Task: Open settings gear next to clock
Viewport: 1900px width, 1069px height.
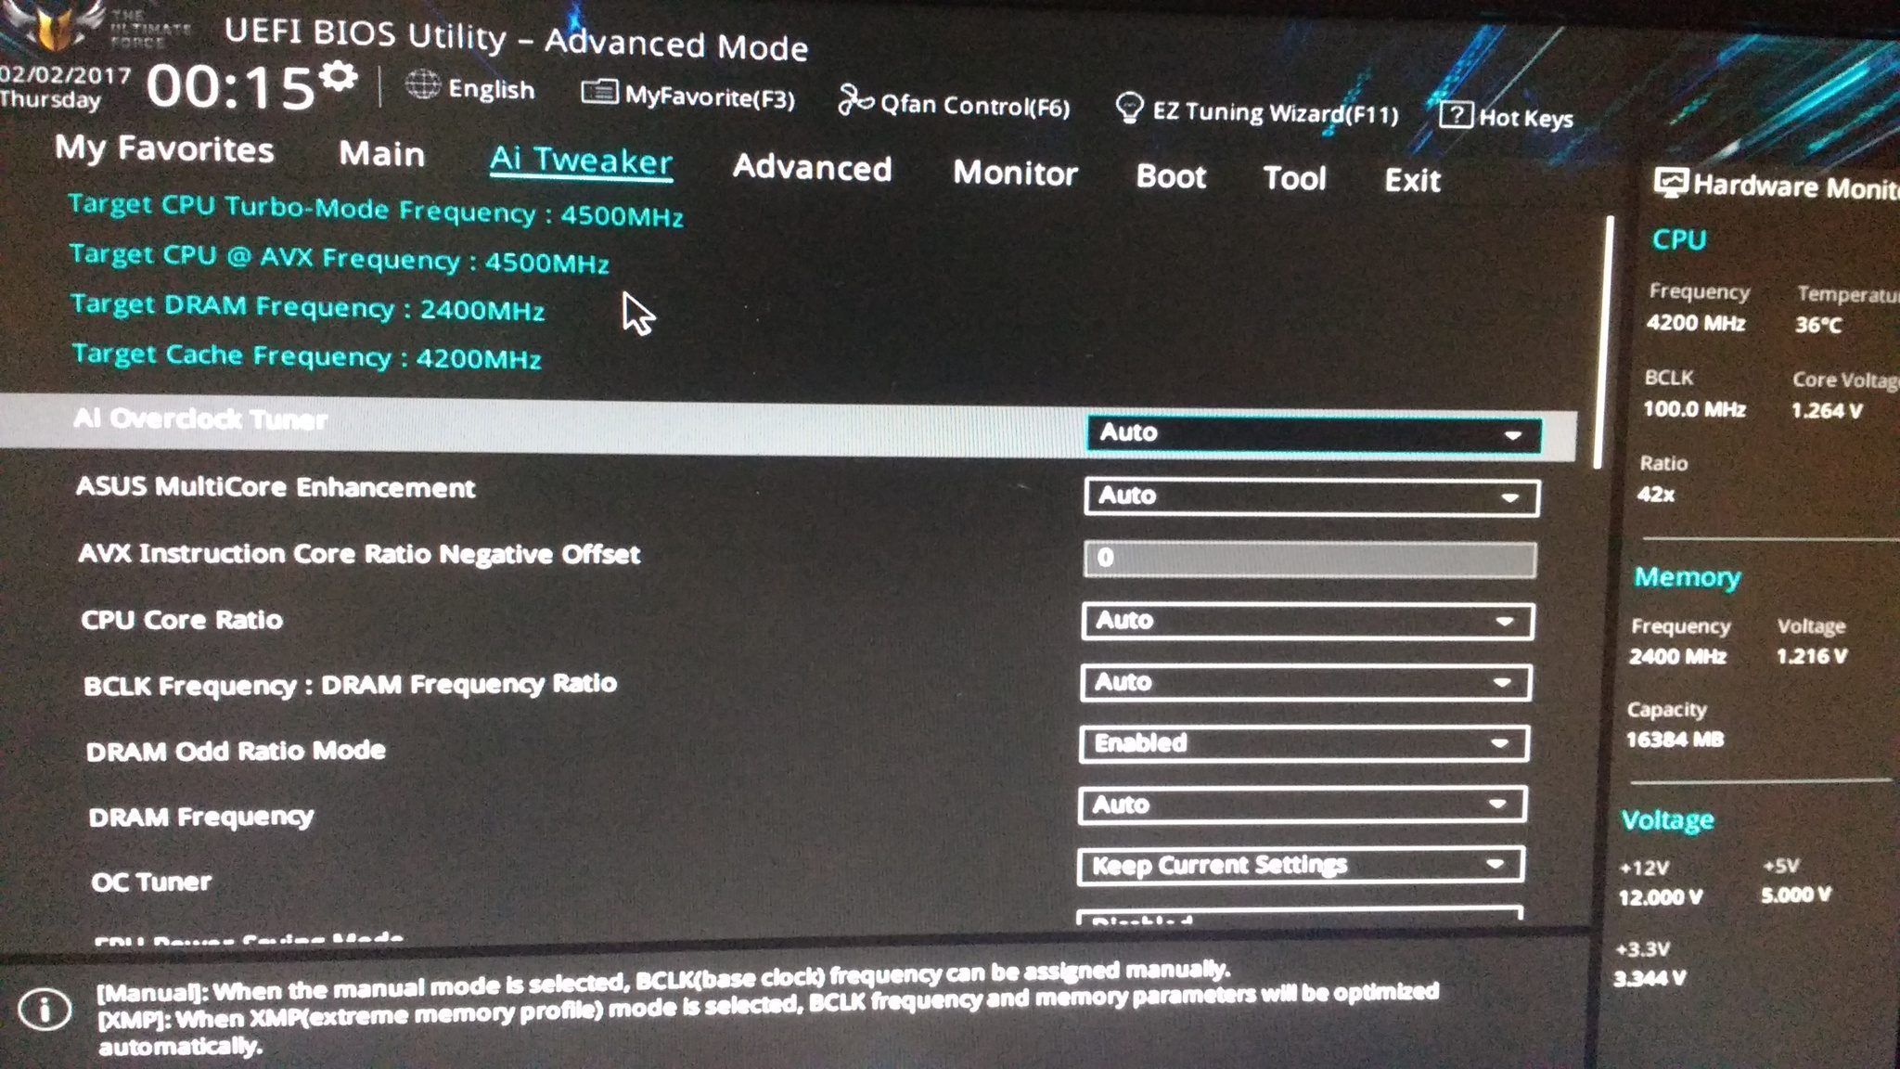Action: point(340,76)
